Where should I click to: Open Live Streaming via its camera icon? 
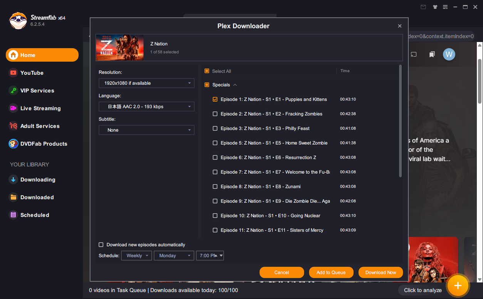(13, 108)
